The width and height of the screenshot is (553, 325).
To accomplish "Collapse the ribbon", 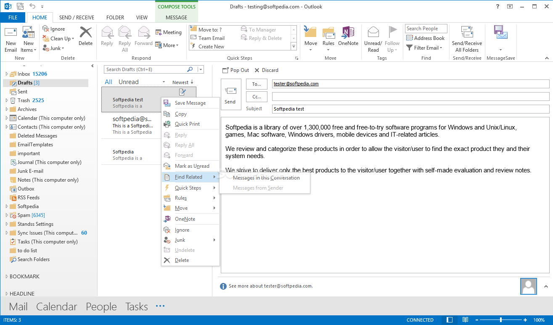I will pos(547,58).
